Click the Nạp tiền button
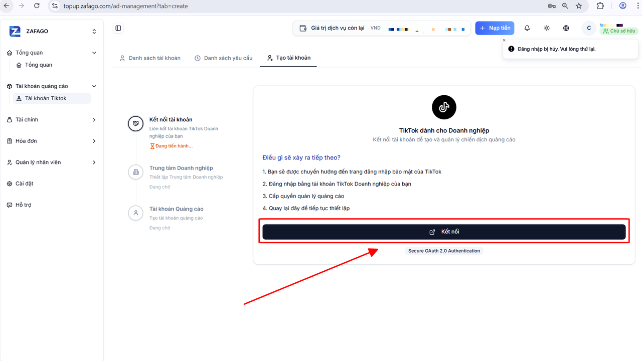This screenshot has width=642, height=361. [495, 28]
